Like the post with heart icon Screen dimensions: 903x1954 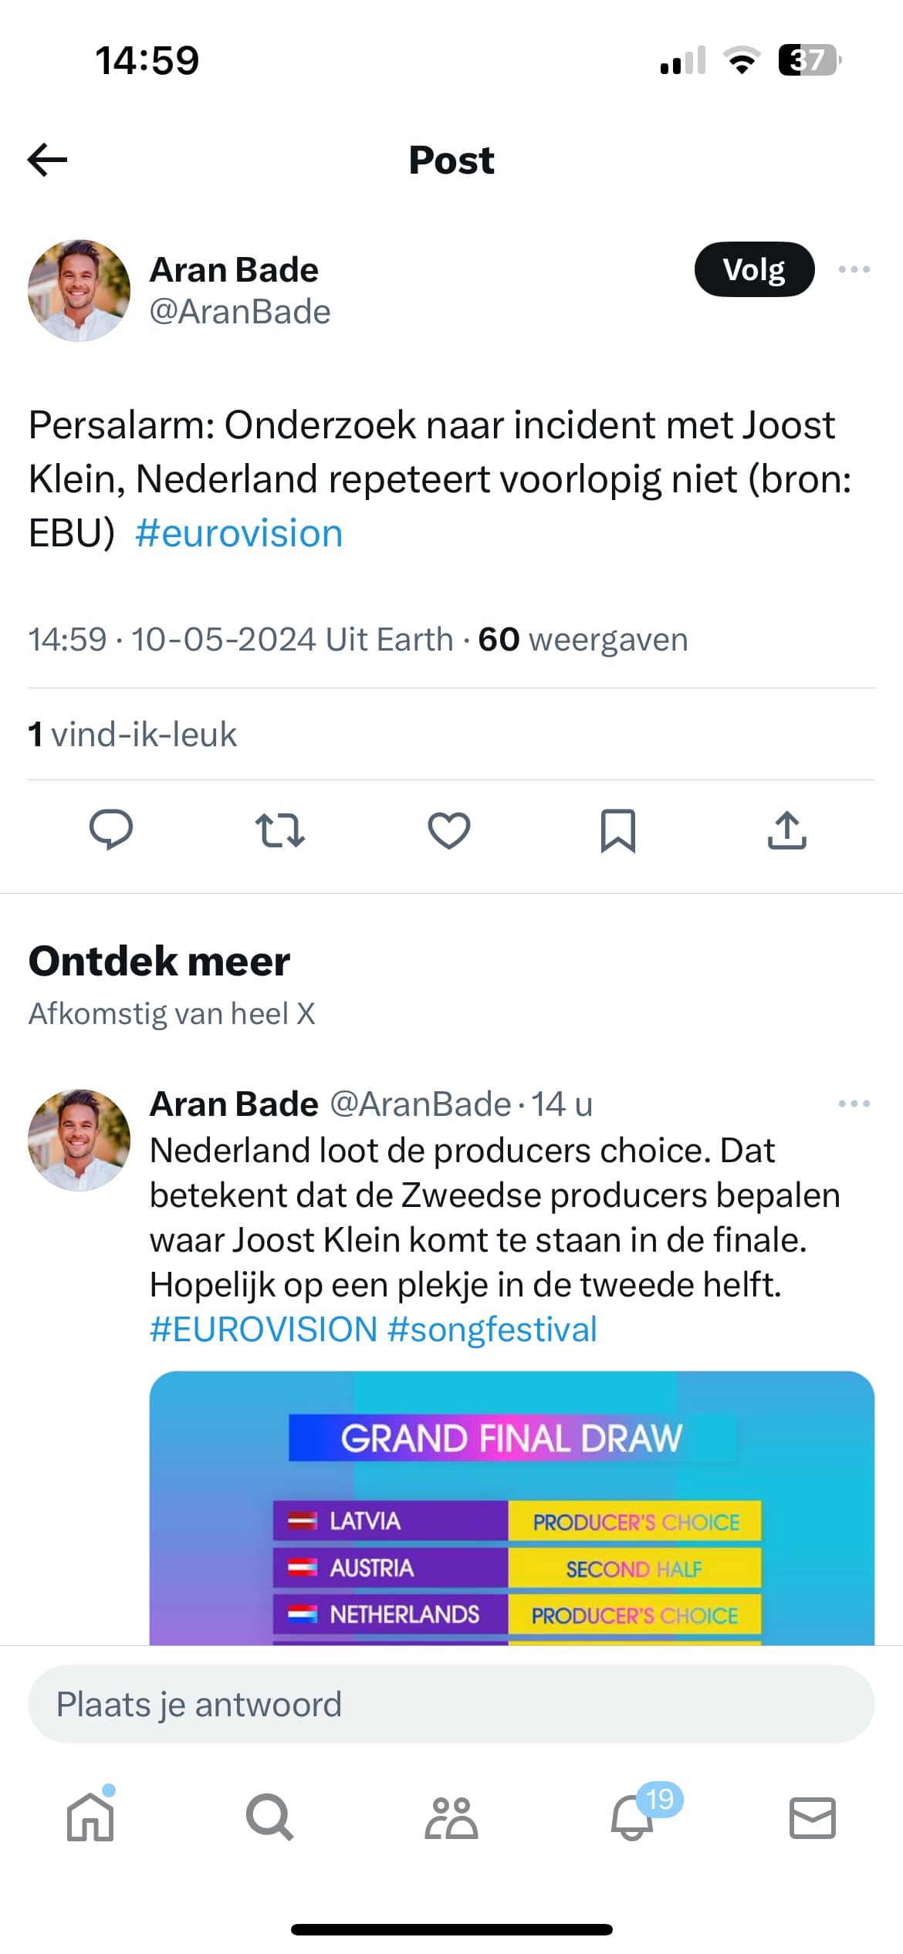tap(449, 830)
